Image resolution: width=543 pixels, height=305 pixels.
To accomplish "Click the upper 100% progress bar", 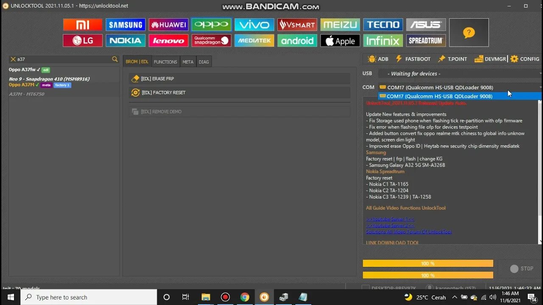I will [x=428, y=263].
